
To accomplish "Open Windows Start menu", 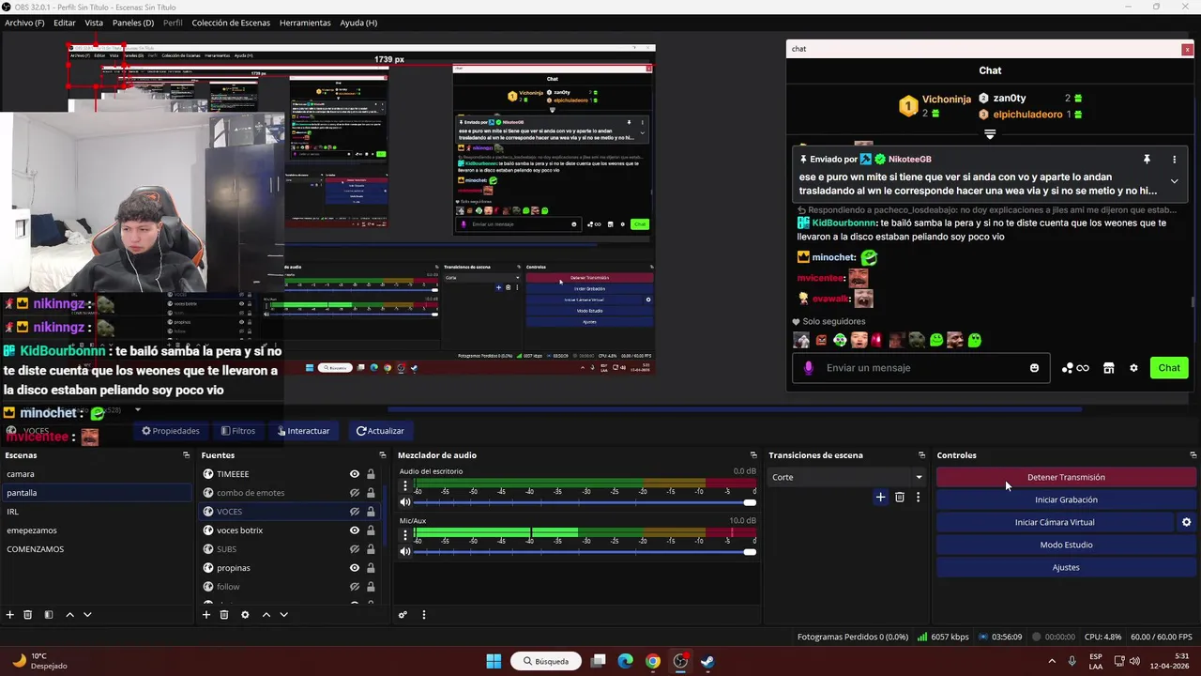I will point(494,661).
